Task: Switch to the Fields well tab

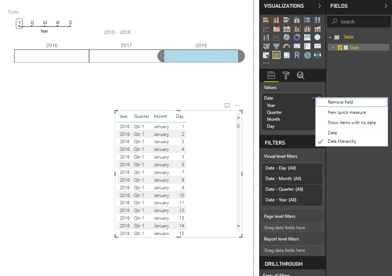Action: (x=271, y=75)
